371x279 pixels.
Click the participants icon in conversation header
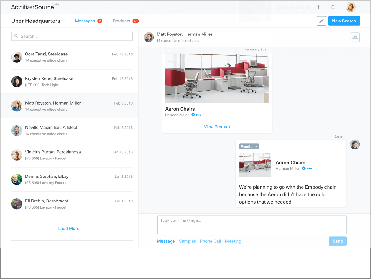tap(355, 37)
